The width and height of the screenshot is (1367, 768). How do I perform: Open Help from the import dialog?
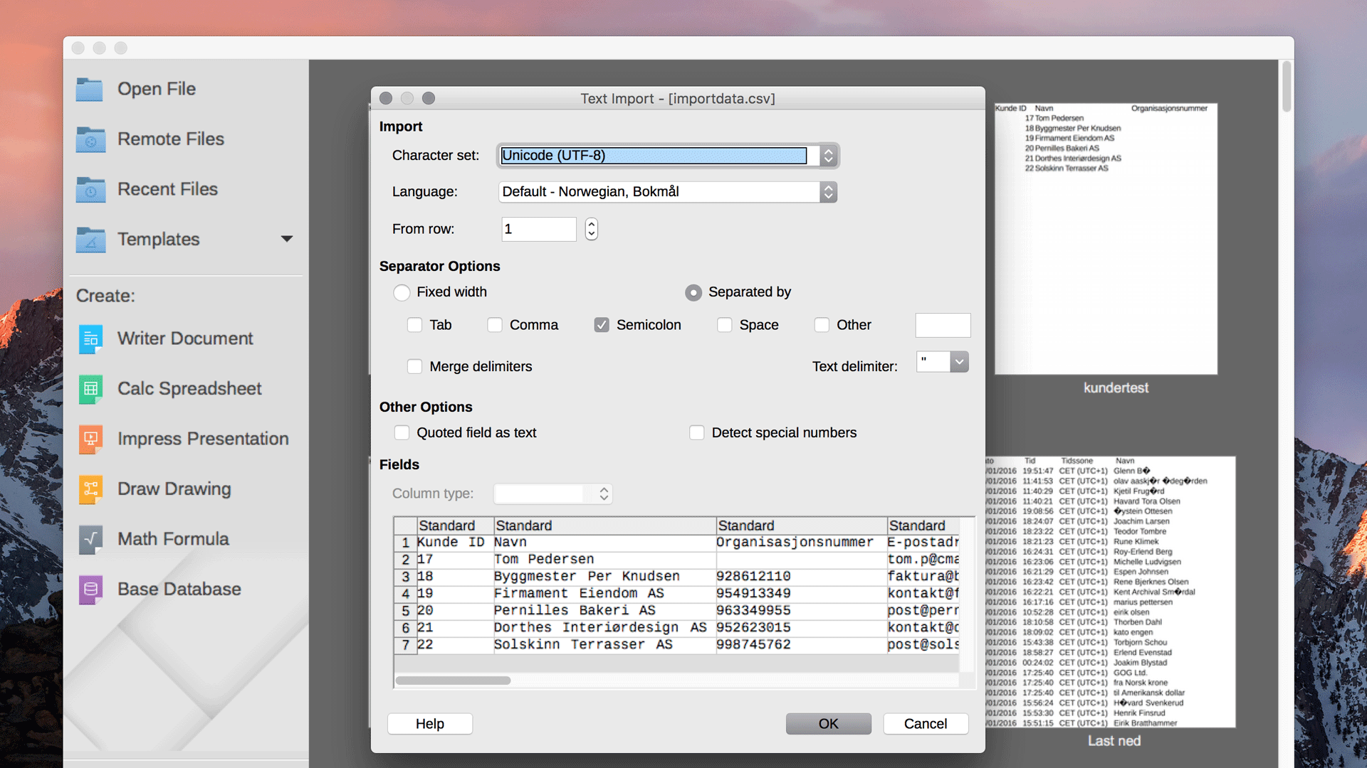[429, 723]
